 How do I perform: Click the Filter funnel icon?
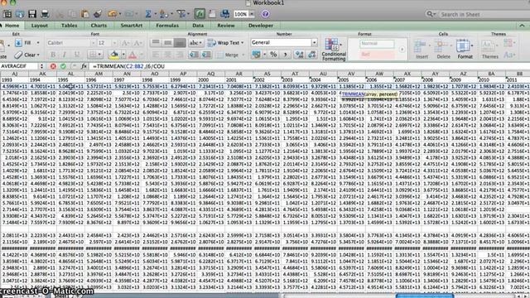click(x=181, y=14)
